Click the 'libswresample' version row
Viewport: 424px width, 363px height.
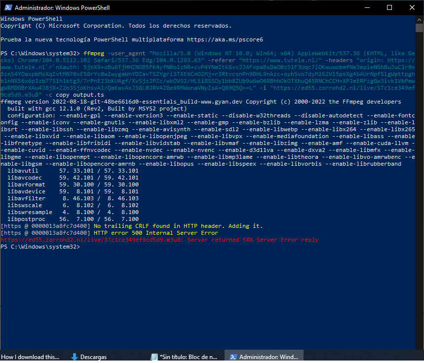(73, 212)
